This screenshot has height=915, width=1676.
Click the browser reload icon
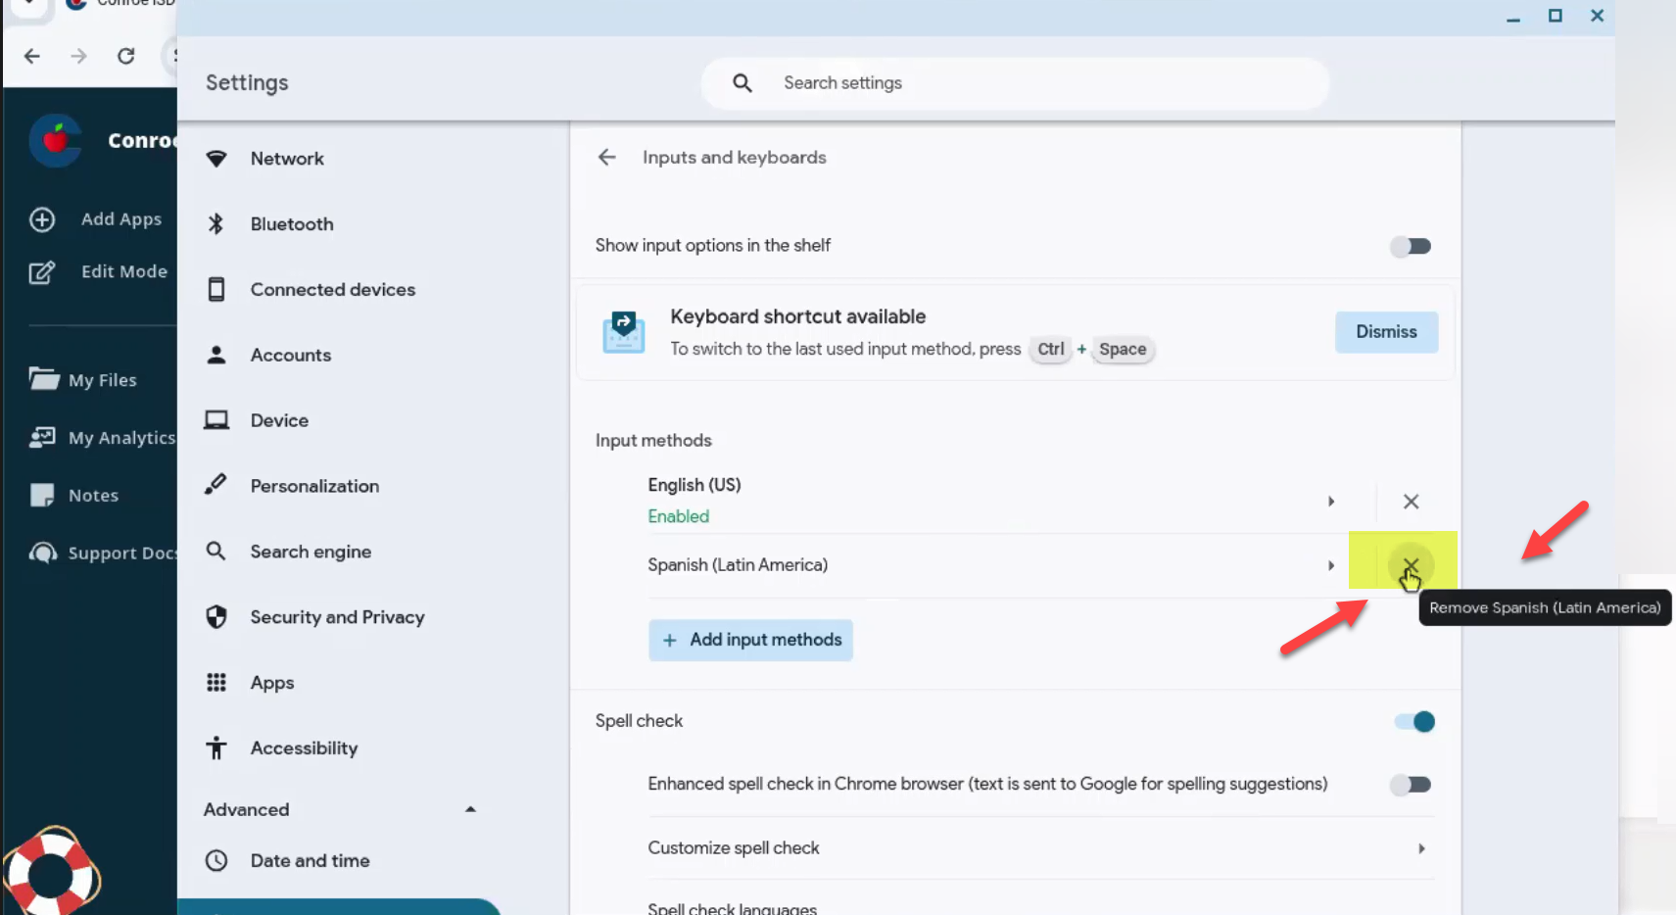click(x=126, y=56)
